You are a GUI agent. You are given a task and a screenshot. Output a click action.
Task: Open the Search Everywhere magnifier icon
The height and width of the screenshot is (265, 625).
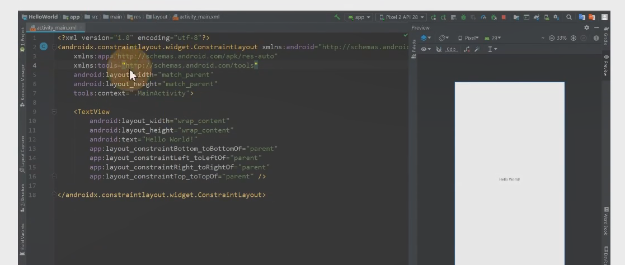(x=569, y=17)
